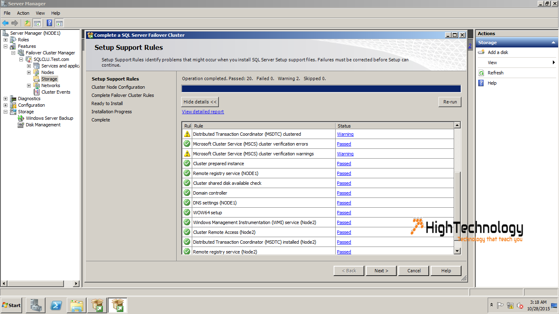559x314 pixels.
Task: Click the Re-run button
Action: tap(450, 102)
